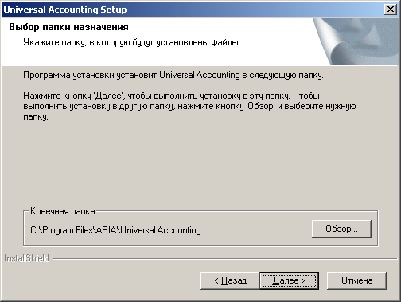Viewport: 401px width, 302px height.
Task: Click the quoted word 'Обзор' in instructions
Action: click(x=260, y=106)
